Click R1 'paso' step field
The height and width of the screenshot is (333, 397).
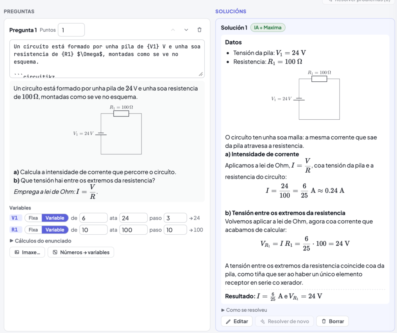175,230
